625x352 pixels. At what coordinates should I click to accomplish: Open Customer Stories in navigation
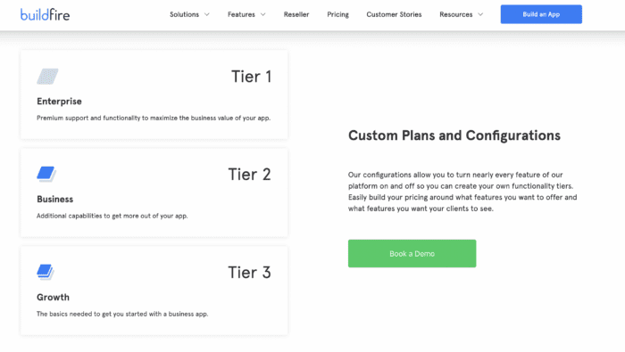[x=394, y=14]
